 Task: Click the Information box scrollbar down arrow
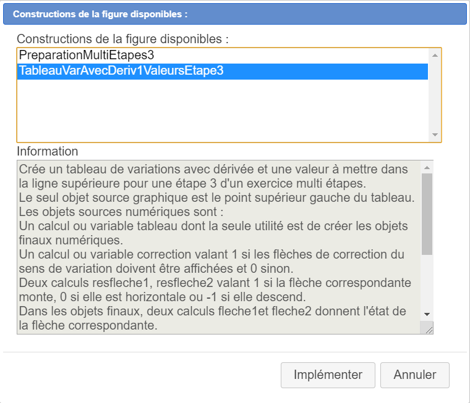click(427, 315)
